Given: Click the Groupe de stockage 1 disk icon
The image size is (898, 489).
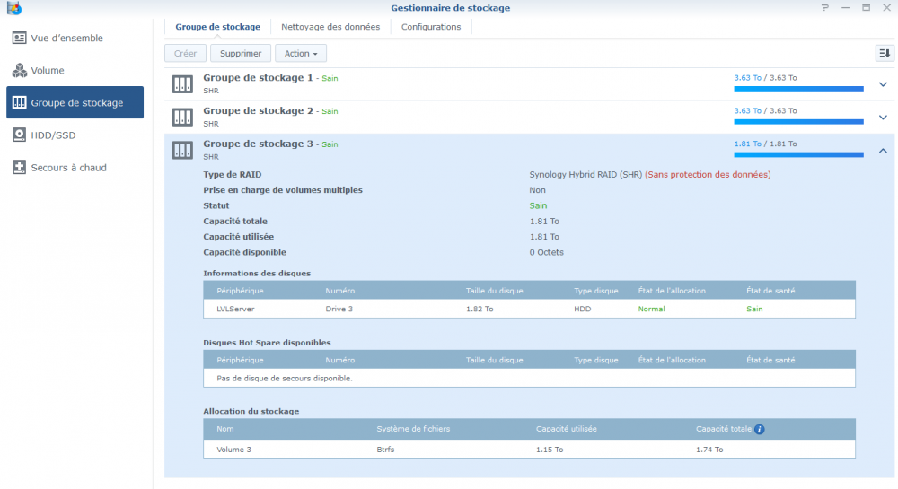Looking at the screenshot, I should click(183, 84).
